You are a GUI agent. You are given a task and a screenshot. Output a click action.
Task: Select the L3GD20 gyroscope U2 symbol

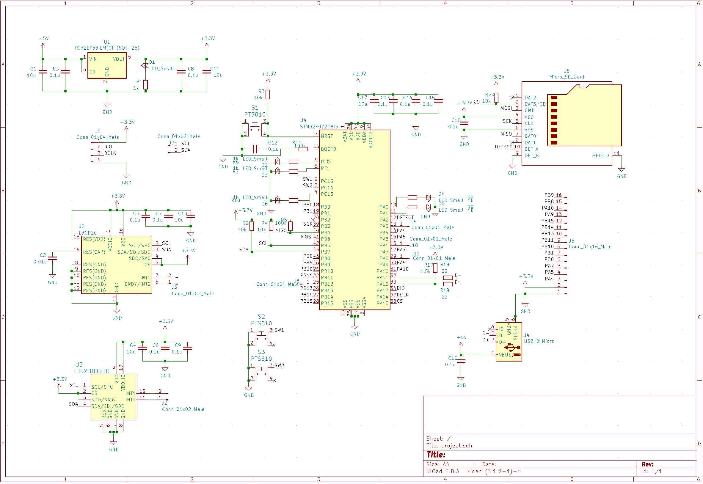click(117, 265)
